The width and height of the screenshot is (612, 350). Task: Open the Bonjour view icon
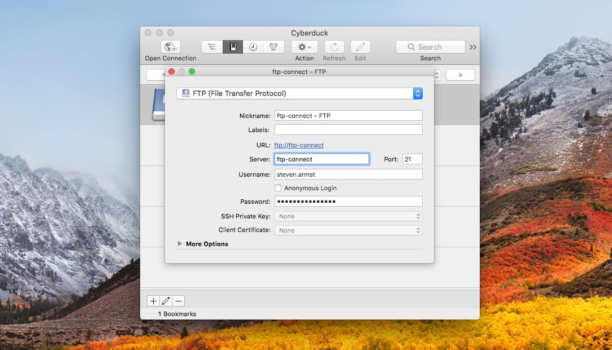tap(273, 47)
